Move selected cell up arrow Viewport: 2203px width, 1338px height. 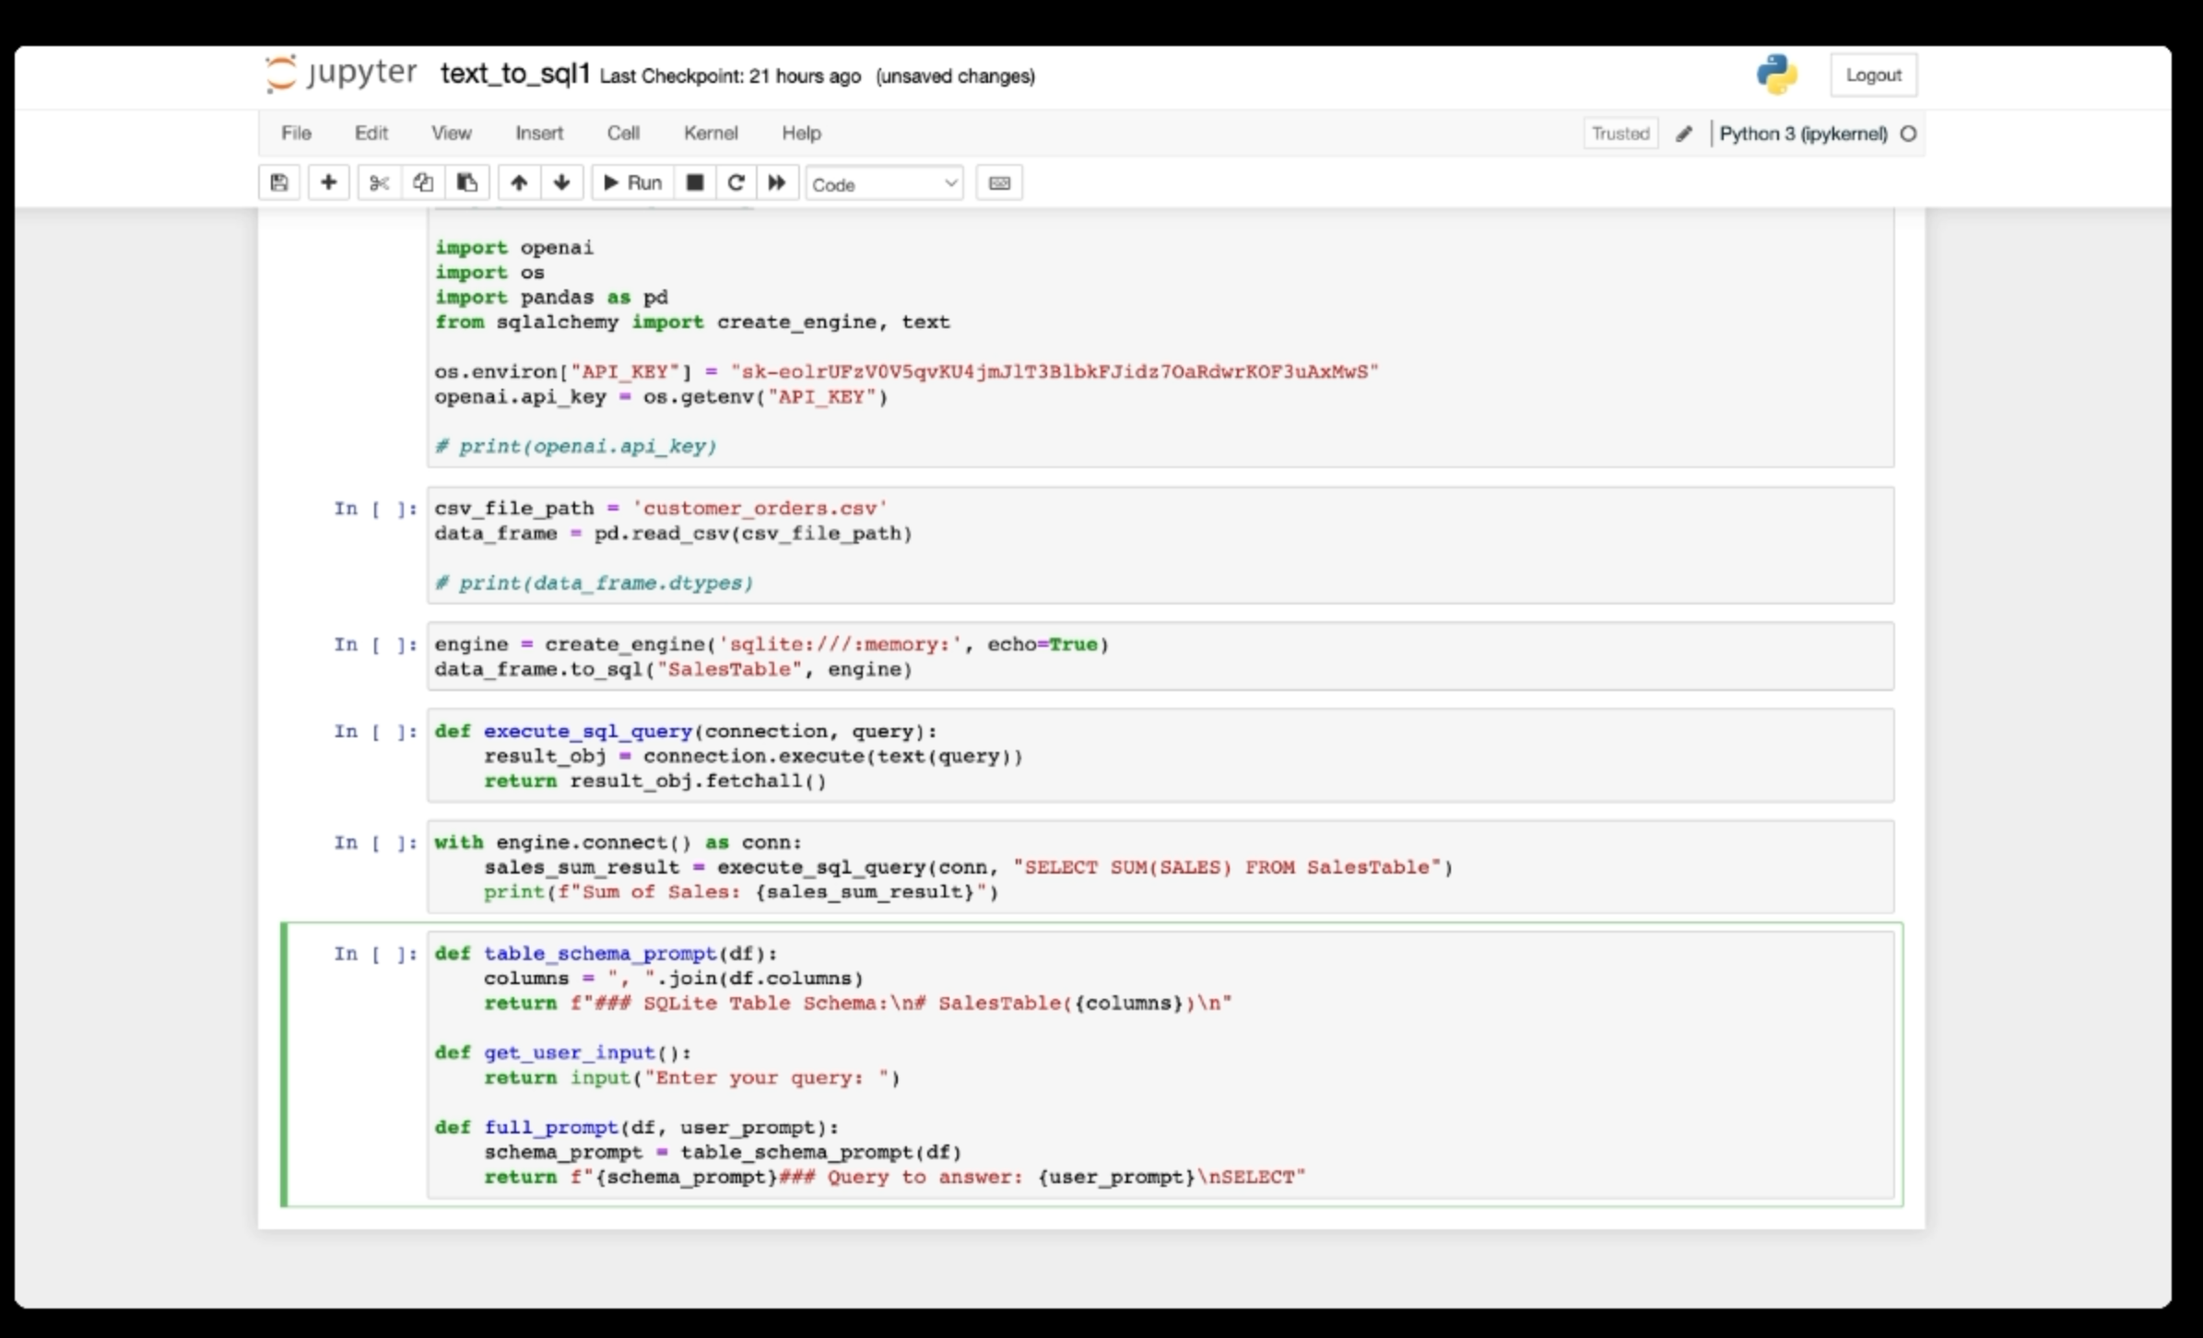[x=519, y=182]
